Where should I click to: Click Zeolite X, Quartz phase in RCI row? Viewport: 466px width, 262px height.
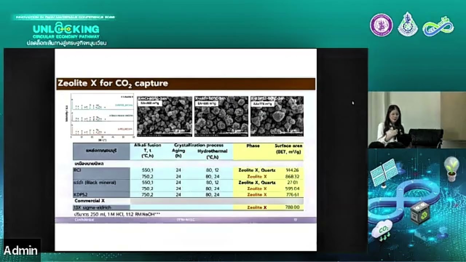click(x=257, y=170)
